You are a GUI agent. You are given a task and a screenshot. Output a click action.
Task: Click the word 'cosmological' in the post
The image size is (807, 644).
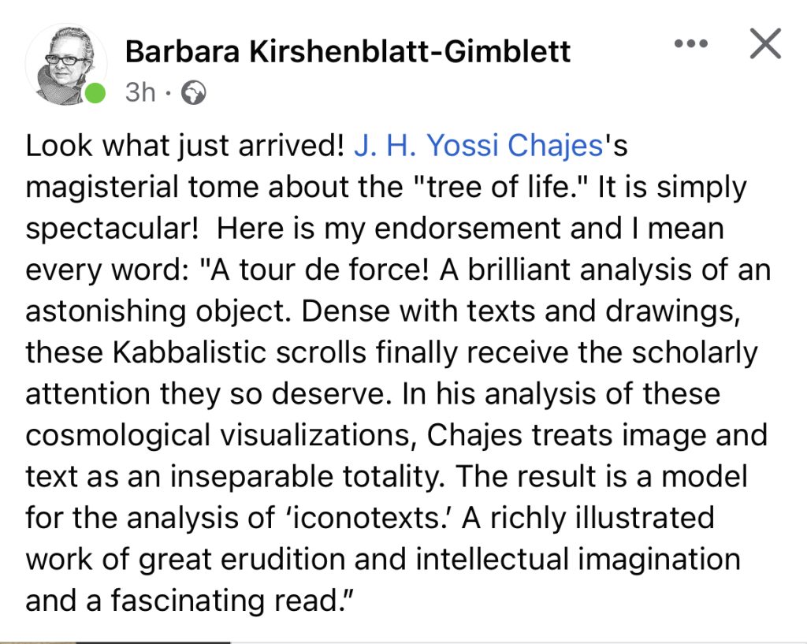(118, 436)
